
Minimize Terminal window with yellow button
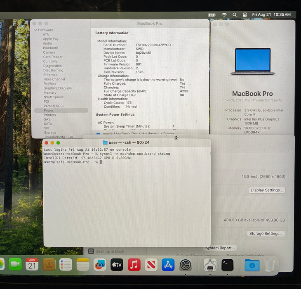pyautogui.click(x=52, y=143)
